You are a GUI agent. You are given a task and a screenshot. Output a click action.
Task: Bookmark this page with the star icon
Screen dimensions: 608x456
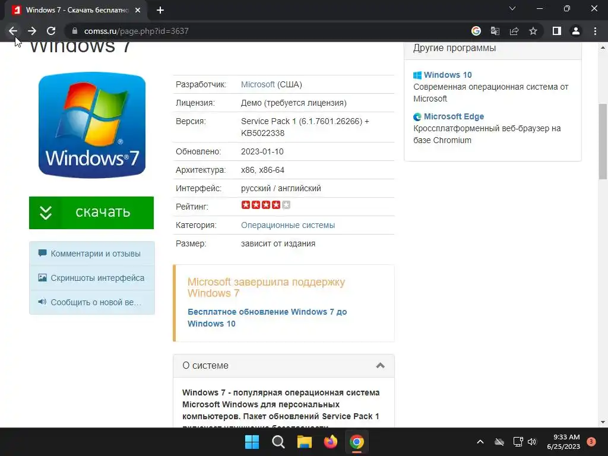click(x=533, y=31)
